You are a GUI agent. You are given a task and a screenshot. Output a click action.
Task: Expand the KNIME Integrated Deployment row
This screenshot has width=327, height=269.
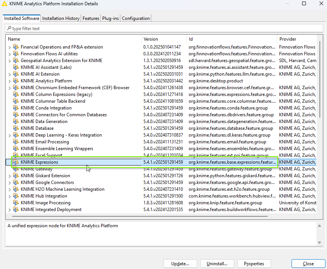coord(9,210)
